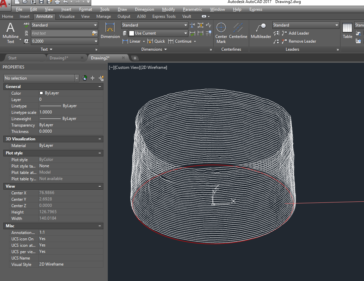Screen dimensions: 364x281
Task: Click the Dimension tool icon
Action: [x=110, y=31]
